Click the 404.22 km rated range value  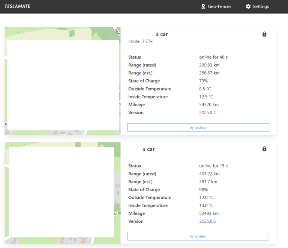[x=209, y=174]
